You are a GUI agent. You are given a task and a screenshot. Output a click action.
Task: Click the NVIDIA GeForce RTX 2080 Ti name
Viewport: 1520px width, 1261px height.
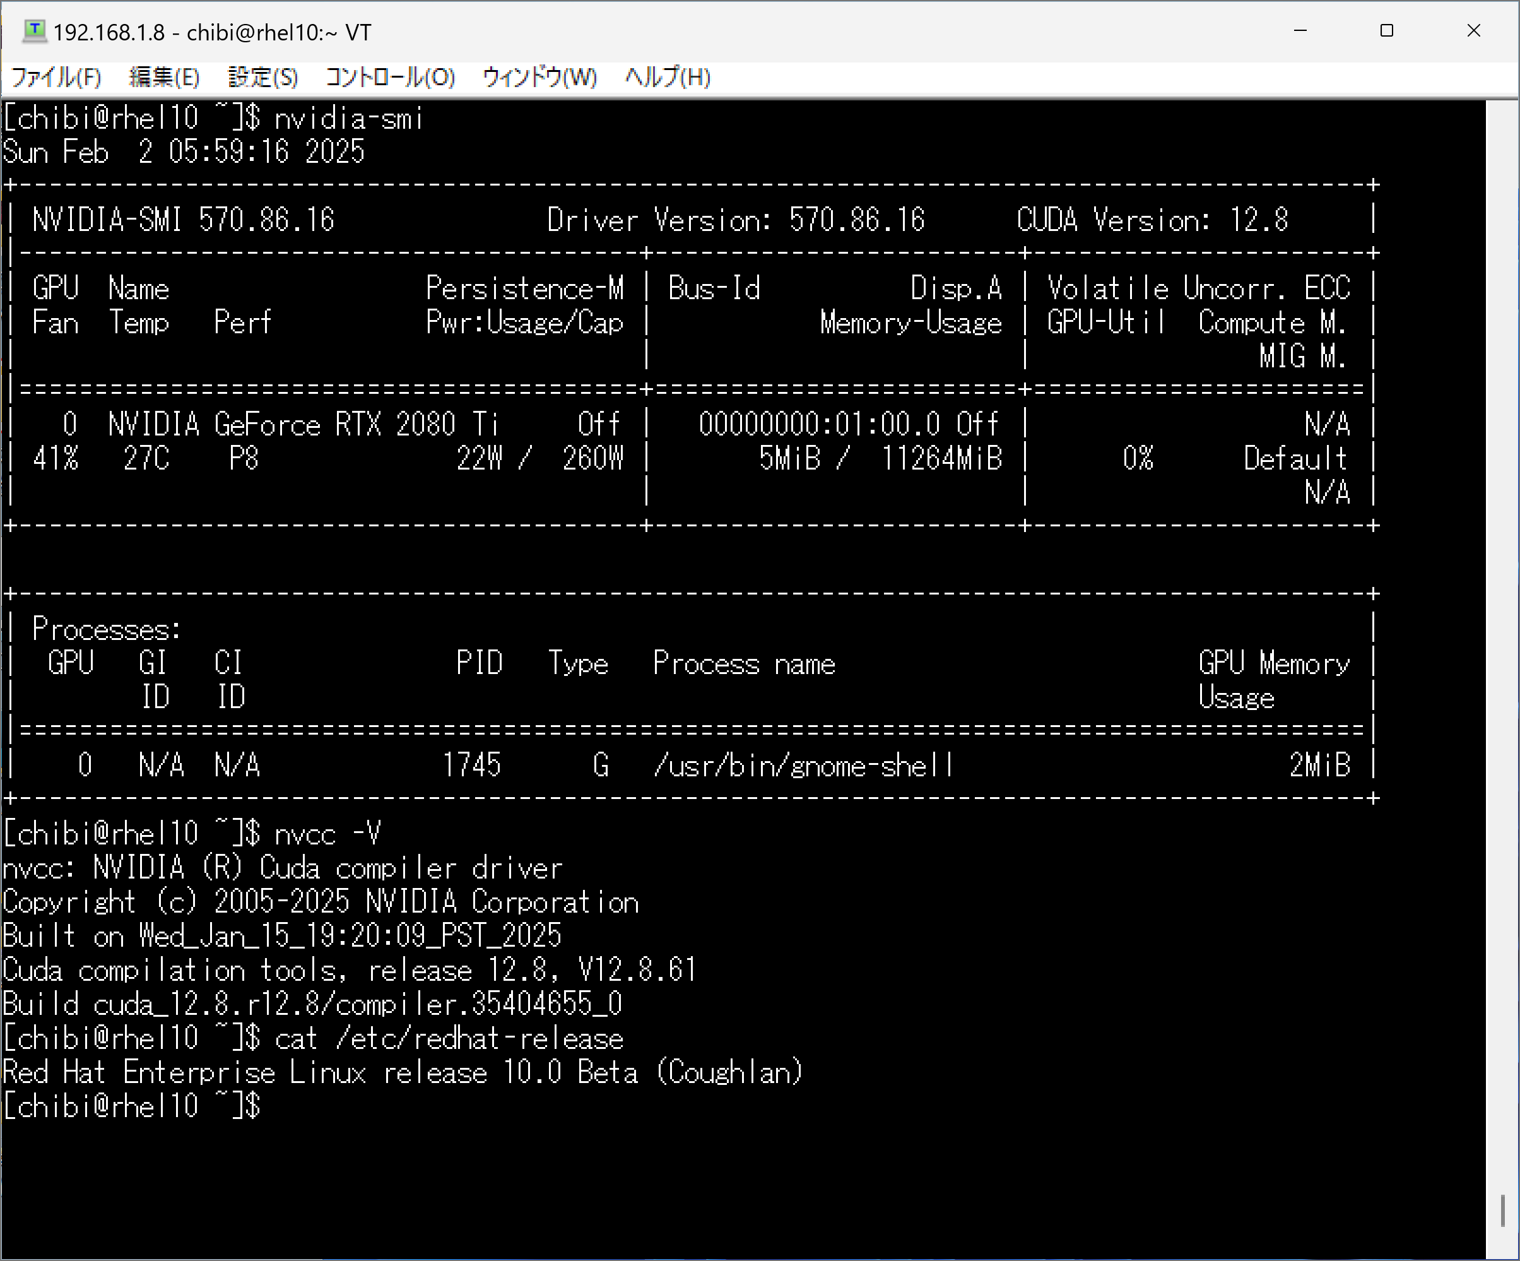click(x=303, y=424)
